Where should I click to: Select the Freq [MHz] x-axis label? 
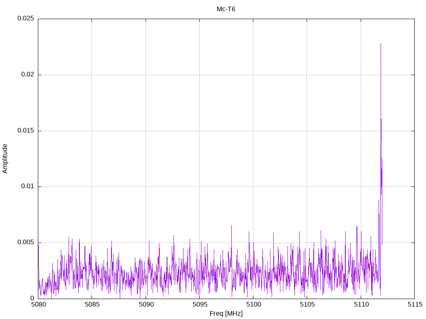pyautogui.click(x=226, y=314)
